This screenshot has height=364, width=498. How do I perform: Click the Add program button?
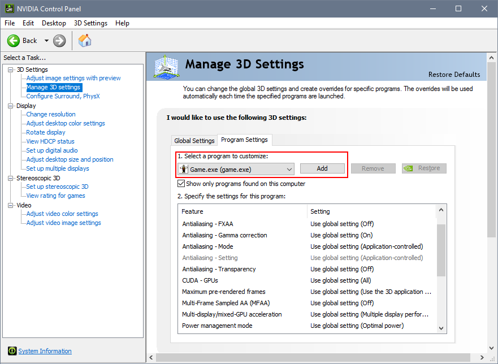click(x=322, y=168)
